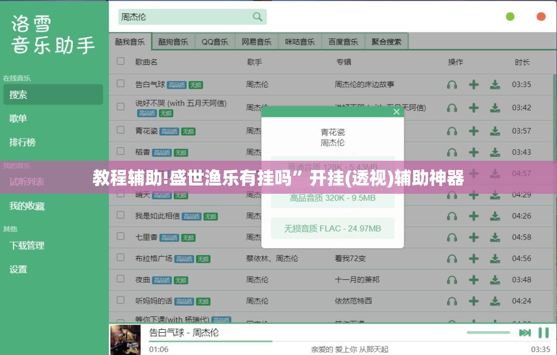Image resolution: width=557 pixels, height=355 pixels.
Task: Check the 稻香 row checkbox
Action: (120, 151)
